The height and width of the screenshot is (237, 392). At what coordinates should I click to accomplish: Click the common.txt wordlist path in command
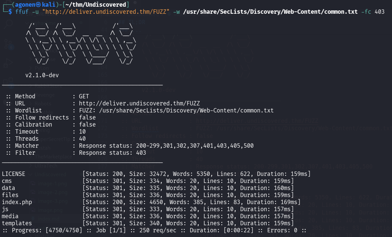tap(270, 12)
